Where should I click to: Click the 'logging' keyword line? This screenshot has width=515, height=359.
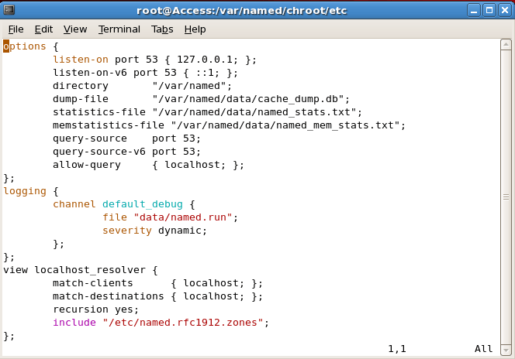tap(25, 191)
